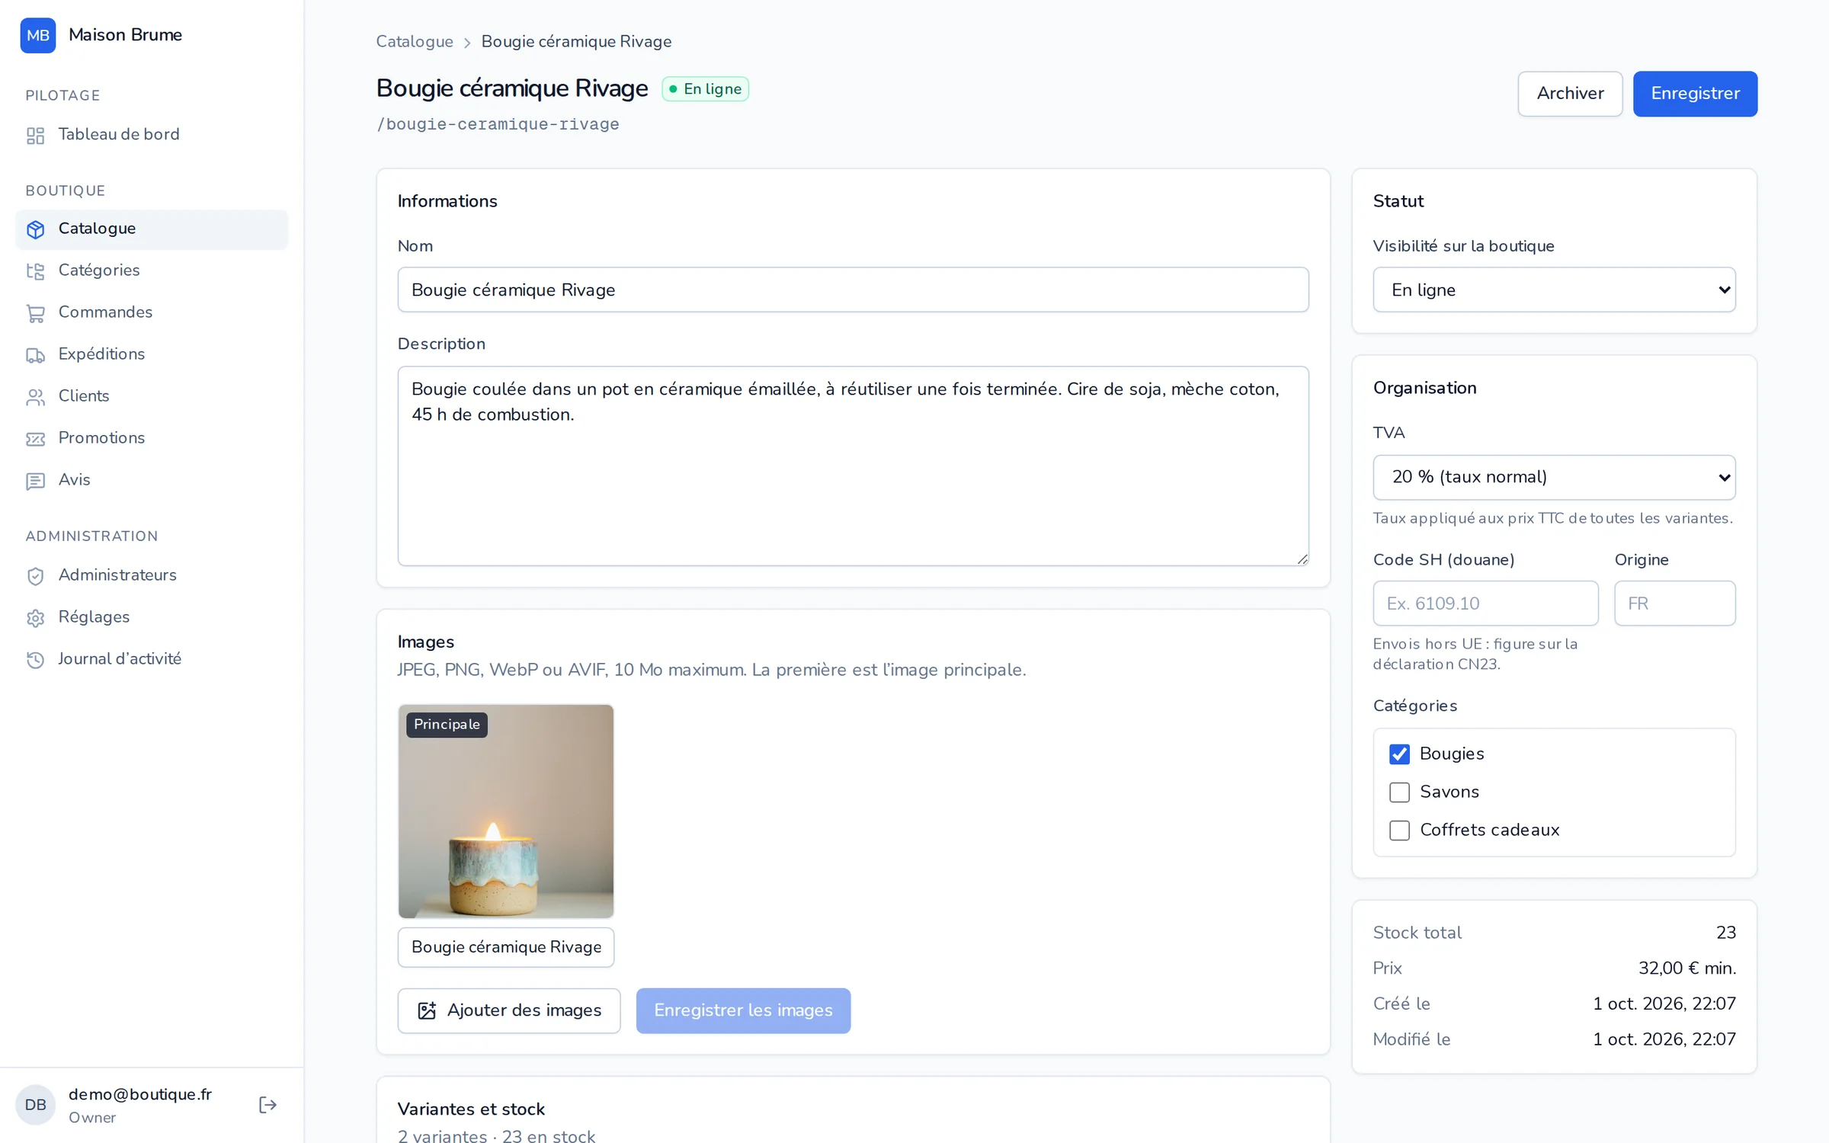The image size is (1829, 1143).
Task: Open the Administrateurs sidebar entry
Action: 152,575
